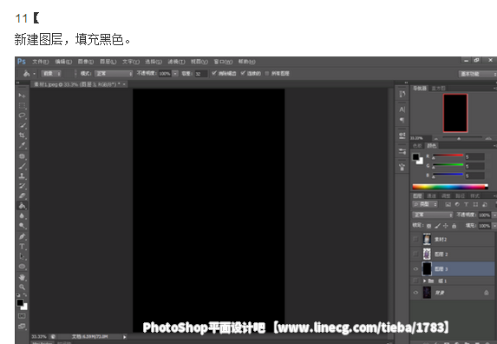This screenshot has height=344, width=497.
Task: Change screen mode via toolbox bottom icon
Action: [x=22, y=327]
